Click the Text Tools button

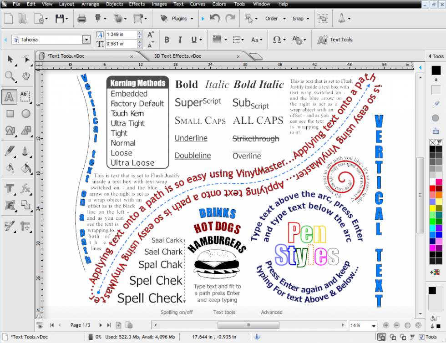[x=335, y=40]
